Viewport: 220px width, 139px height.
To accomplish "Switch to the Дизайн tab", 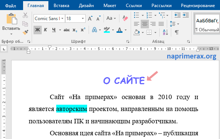I will coord(86,6).
